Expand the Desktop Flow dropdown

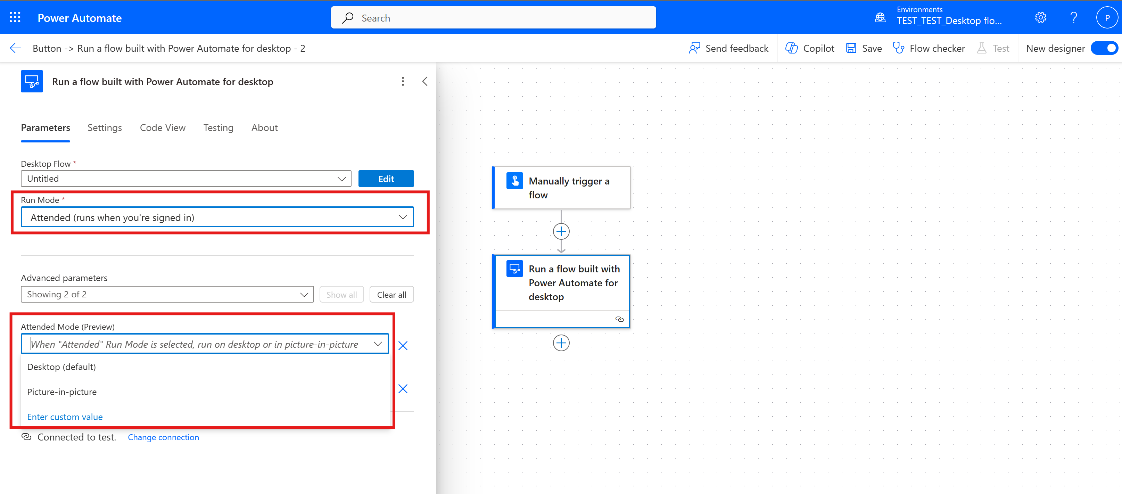coord(341,178)
